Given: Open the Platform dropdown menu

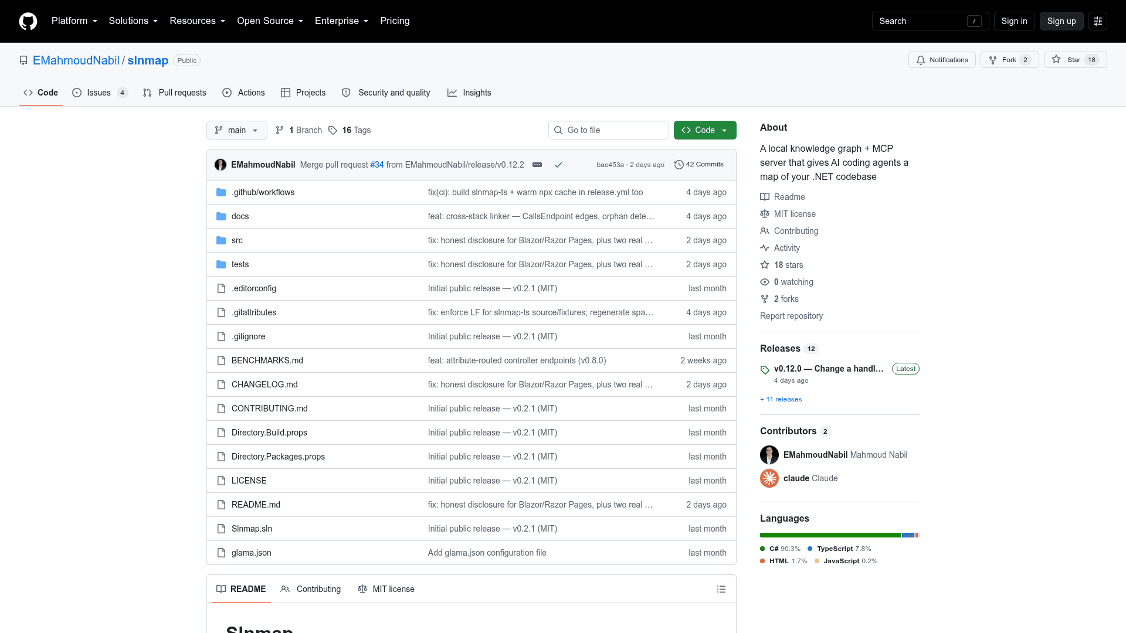Looking at the screenshot, I should 74,21.
